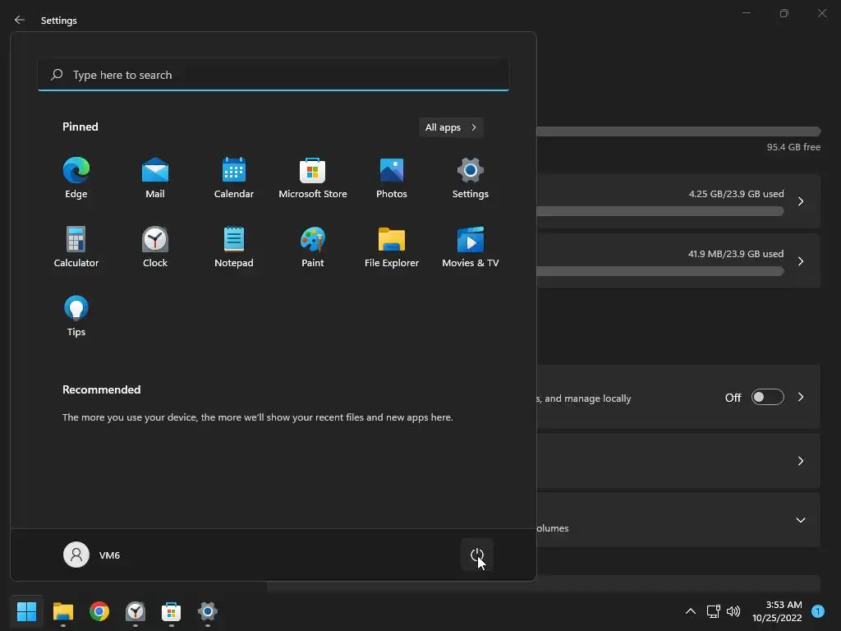This screenshot has height=631, width=841.
Task: Open File Explorer from the taskbar
Action: coord(62,611)
